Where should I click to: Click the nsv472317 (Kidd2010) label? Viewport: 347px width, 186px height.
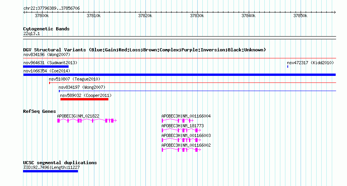pyautogui.click(x=310, y=63)
